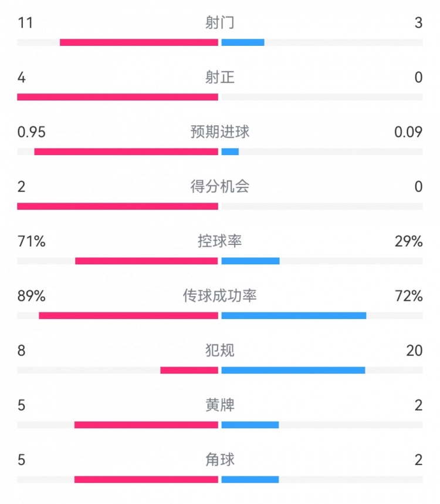The height and width of the screenshot is (504, 440).
Task: Click the 控球率 label
Action: coord(220,241)
